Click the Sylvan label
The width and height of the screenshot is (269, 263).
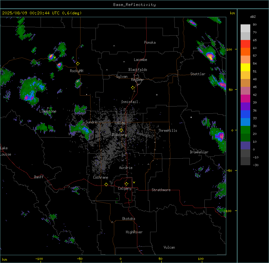(122, 77)
